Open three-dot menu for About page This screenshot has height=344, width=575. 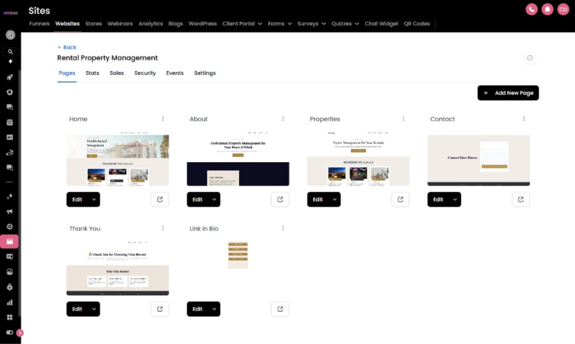pyautogui.click(x=283, y=118)
